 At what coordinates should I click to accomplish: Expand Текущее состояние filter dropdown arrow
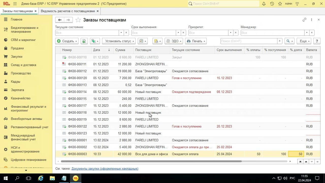[x=121, y=33]
